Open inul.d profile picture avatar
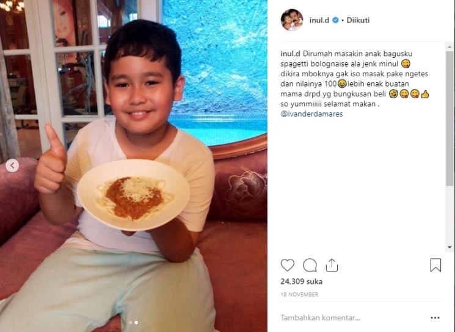Viewport: 455px width, 332px height. (x=292, y=20)
